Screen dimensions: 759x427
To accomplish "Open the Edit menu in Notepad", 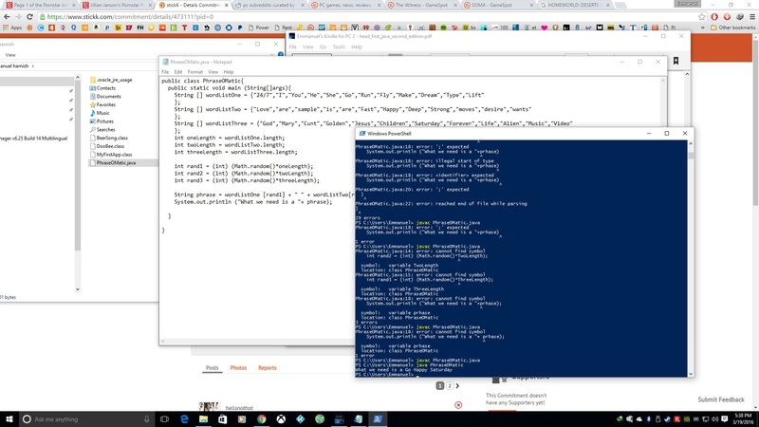I will pyautogui.click(x=177, y=72).
